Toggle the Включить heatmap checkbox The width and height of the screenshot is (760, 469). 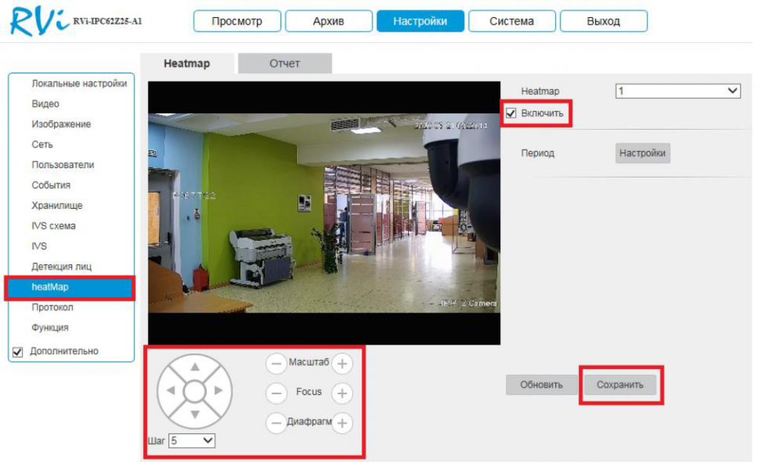click(x=511, y=113)
